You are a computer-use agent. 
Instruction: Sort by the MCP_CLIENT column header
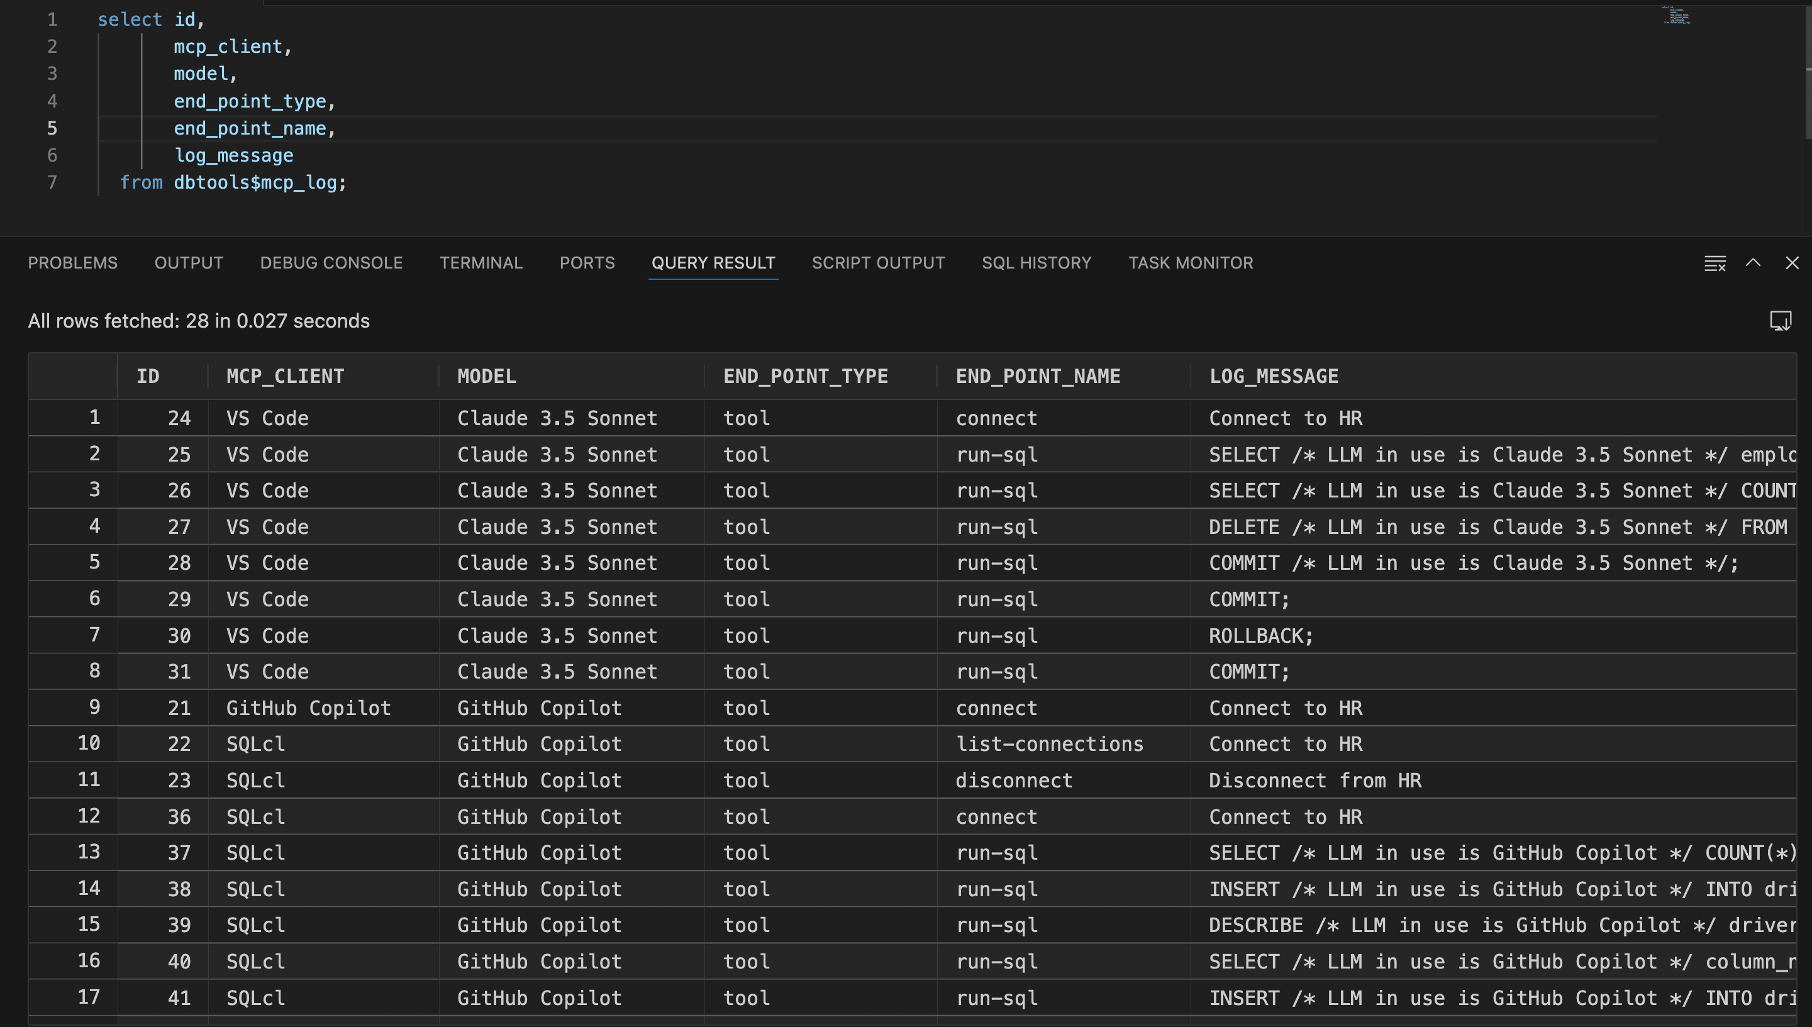pyautogui.click(x=285, y=376)
